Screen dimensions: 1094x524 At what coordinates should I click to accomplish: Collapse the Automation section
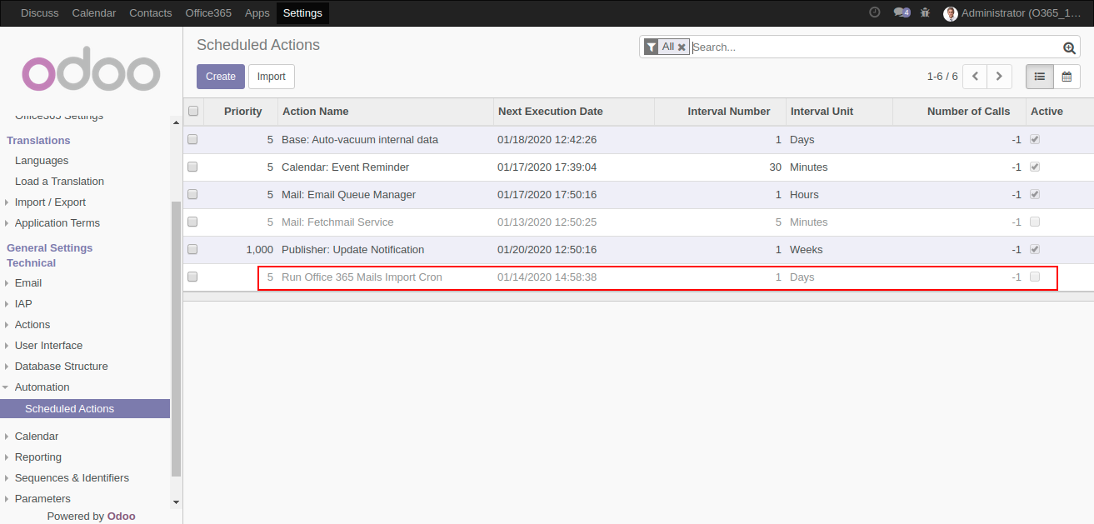[x=42, y=387]
